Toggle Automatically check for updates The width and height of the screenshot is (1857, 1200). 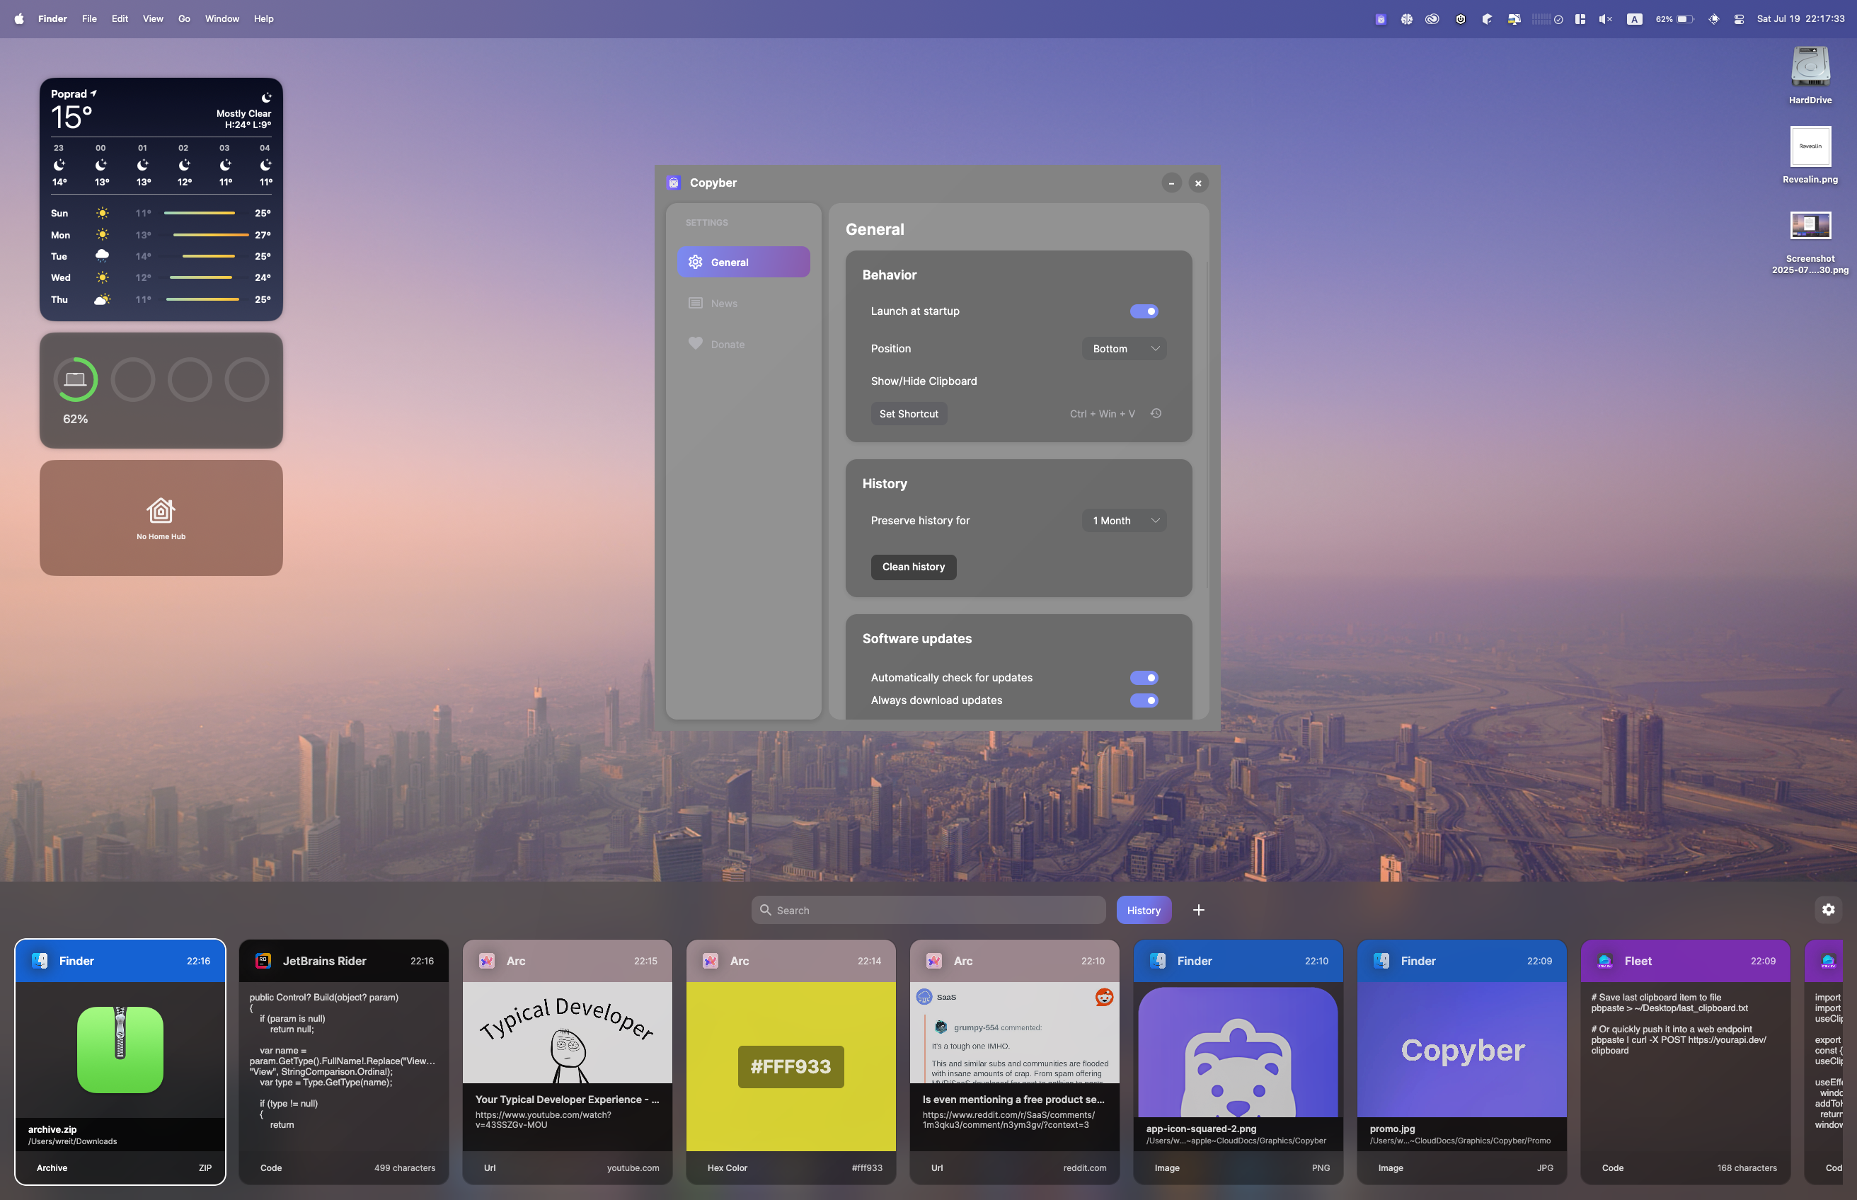point(1143,677)
